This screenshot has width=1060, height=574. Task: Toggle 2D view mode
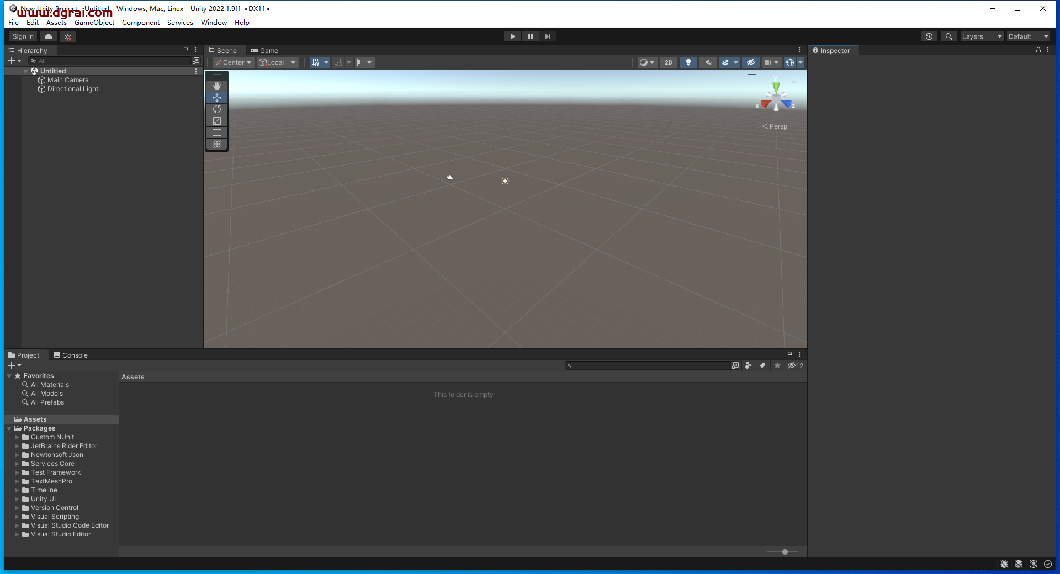(x=669, y=62)
